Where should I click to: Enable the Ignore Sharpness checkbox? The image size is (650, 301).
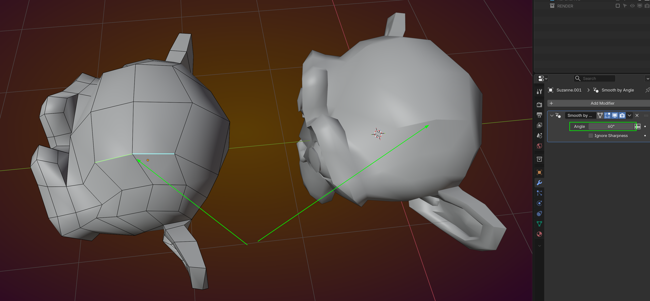point(591,136)
